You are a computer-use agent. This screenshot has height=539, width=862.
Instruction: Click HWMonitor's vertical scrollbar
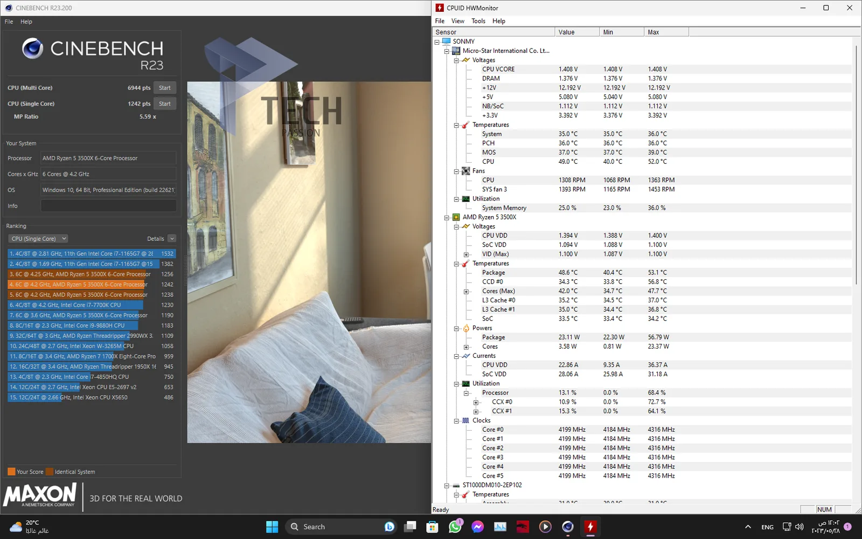point(857,164)
